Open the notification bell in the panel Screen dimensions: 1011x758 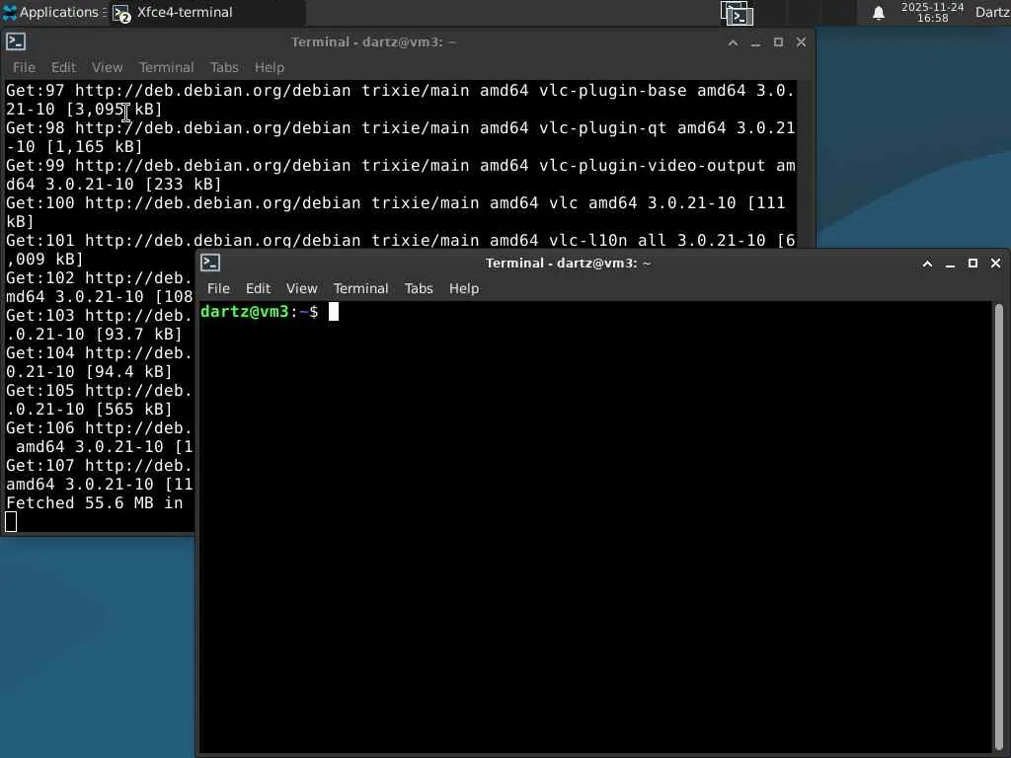[878, 13]
